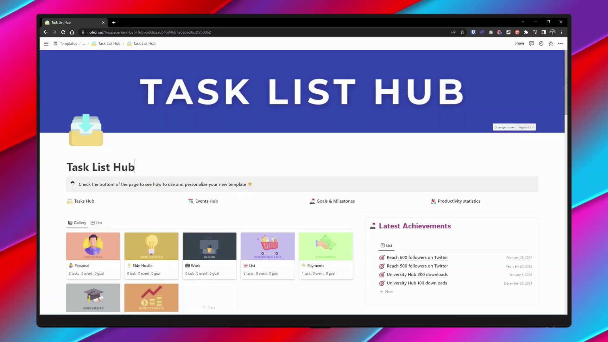The width and height of the screenshot is (608, 342).
Task: Open the Personal task card thumbnail
Action: 93,246
